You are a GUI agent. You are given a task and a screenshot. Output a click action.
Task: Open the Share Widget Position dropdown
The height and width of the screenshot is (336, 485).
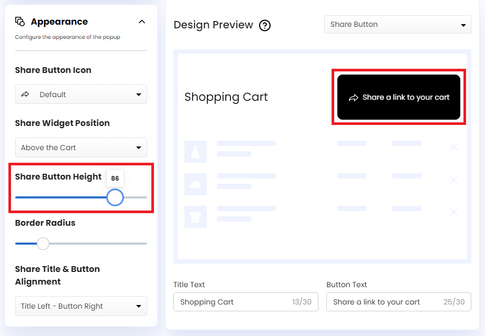[81, 148]
